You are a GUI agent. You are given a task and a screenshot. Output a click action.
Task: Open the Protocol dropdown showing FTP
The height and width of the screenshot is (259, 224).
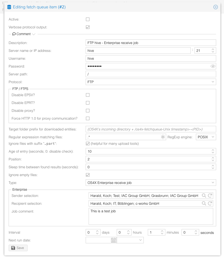pos(151,82)
